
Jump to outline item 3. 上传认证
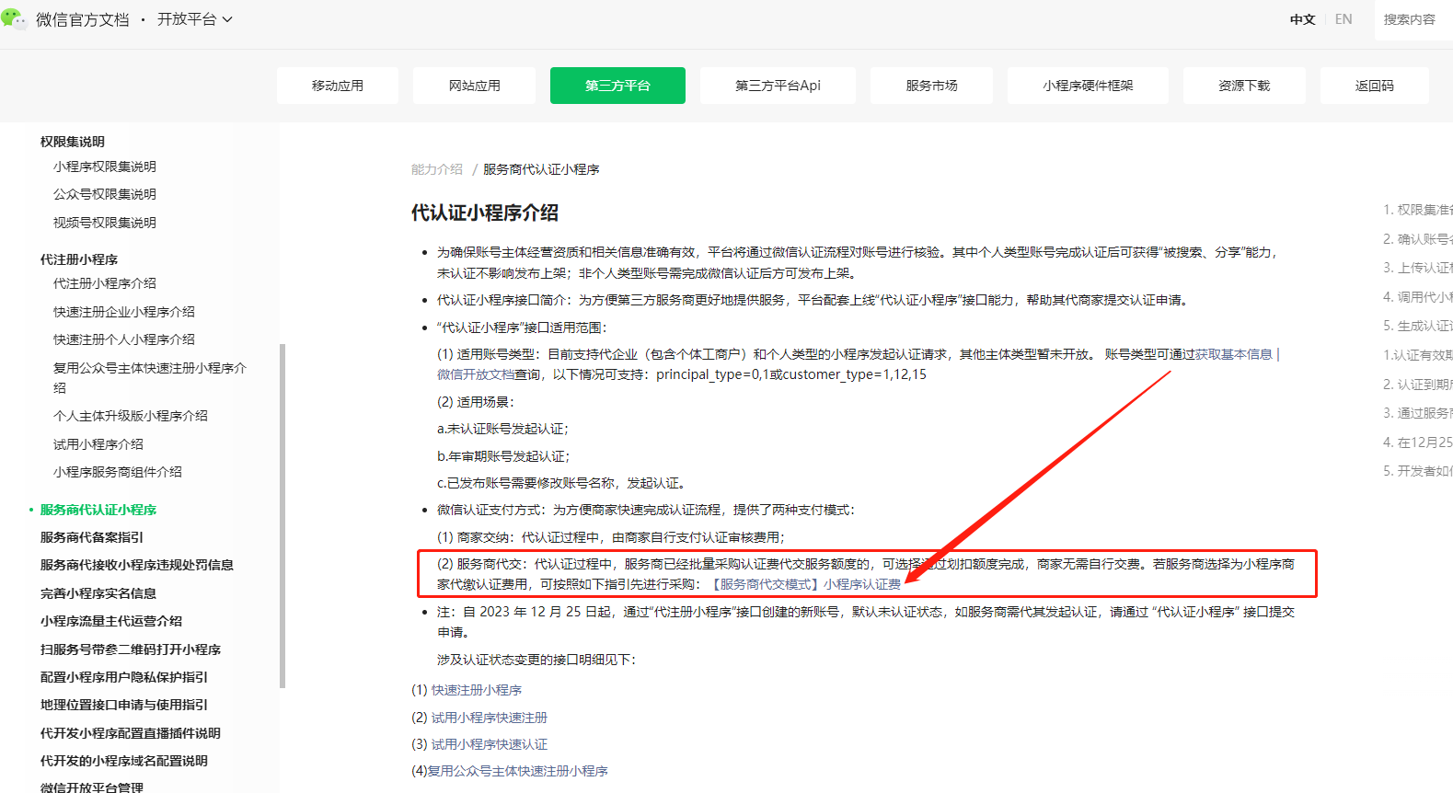pyautogui.click(x=1417, y=268)
